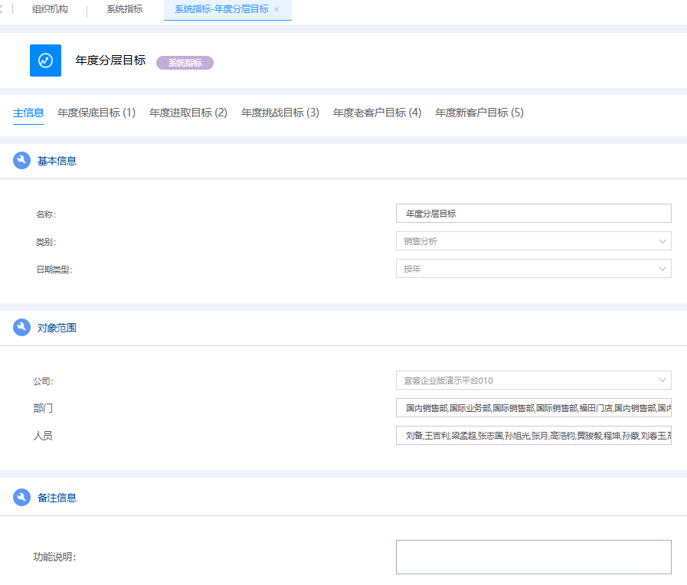The image size is (687, 585).
Task: Open the 日期类型 dropdown showing 按年
Action: point(534,269)
